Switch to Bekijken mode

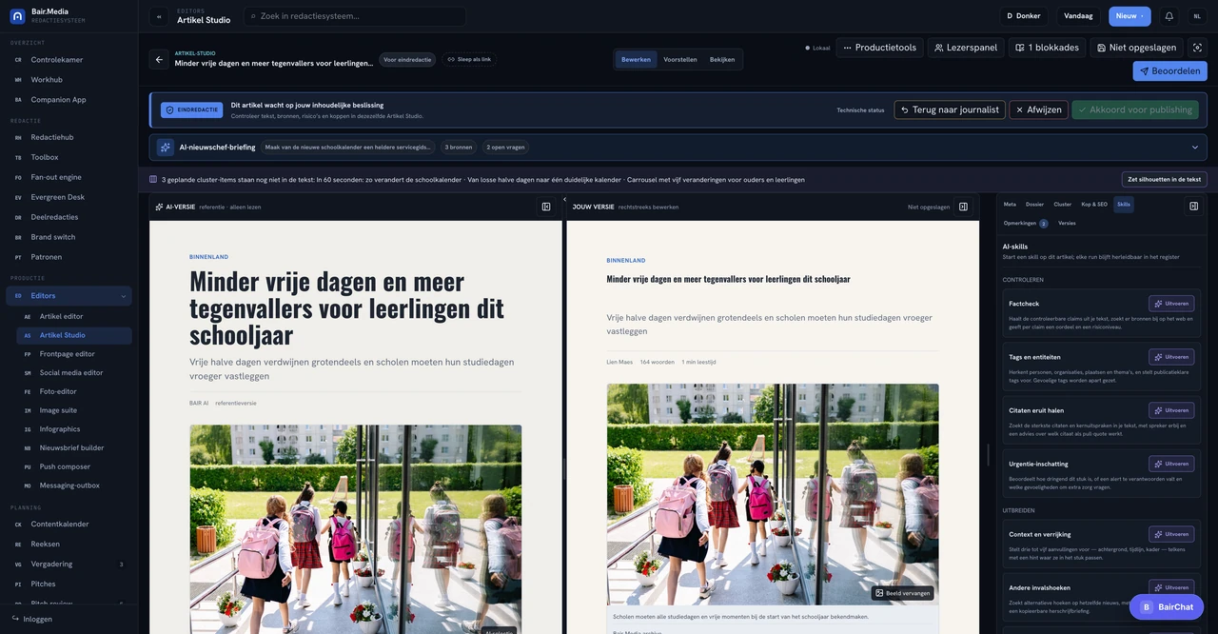click(722, 59)
